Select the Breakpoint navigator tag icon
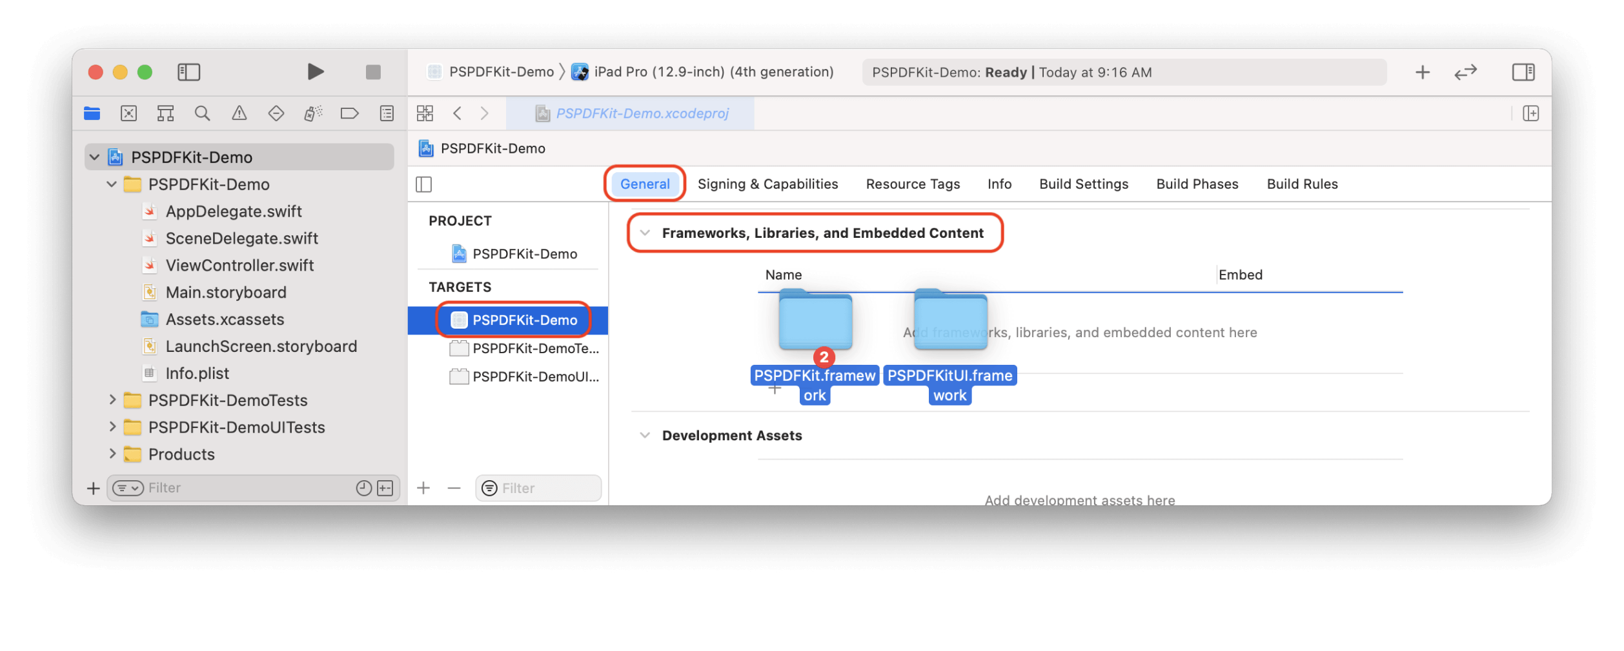The height and width of the screenshot is (651, 1624). click(x=349, y=113)
